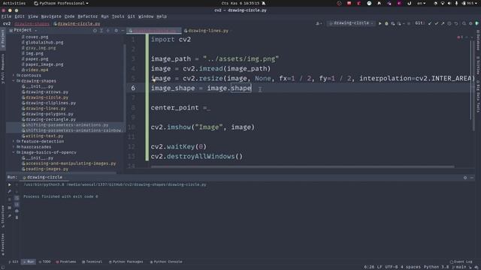Toggle Structure side tab

coord(3,216)
